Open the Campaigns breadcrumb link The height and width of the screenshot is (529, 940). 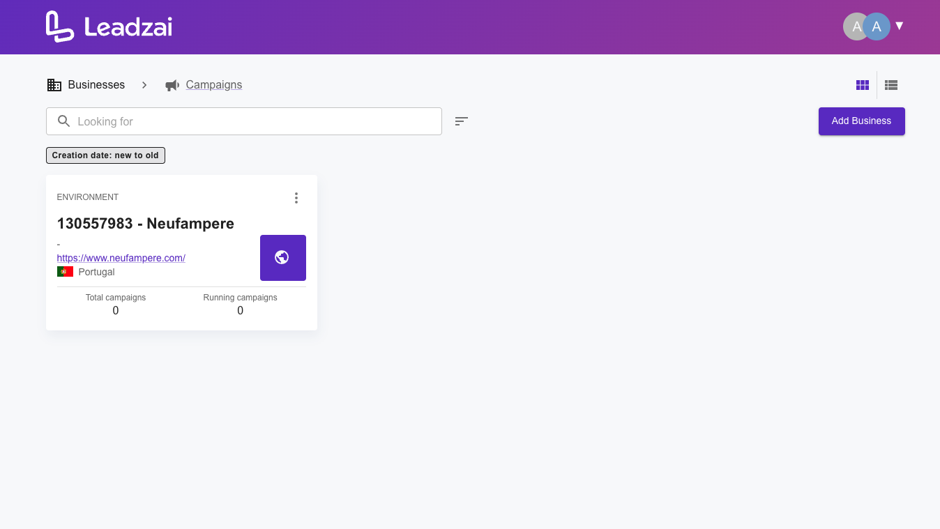(214, 85)
